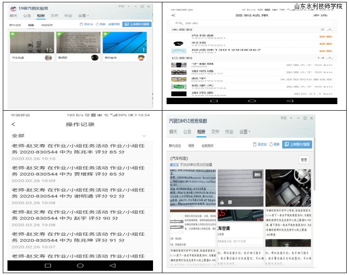Viewport: 349px width, 275px height.
Task: Expand 设置 dropdown in 19级汽销实验班 window
Action: tap(83, 15)
